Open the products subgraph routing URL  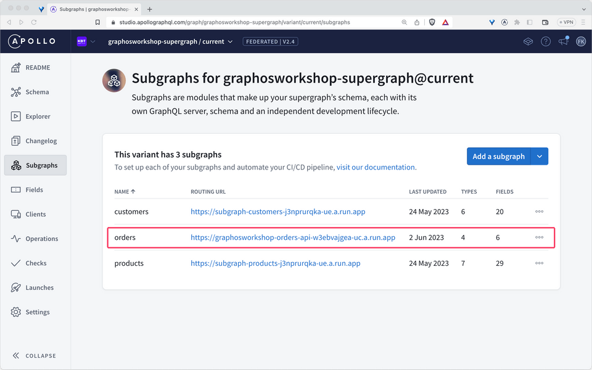275,263
